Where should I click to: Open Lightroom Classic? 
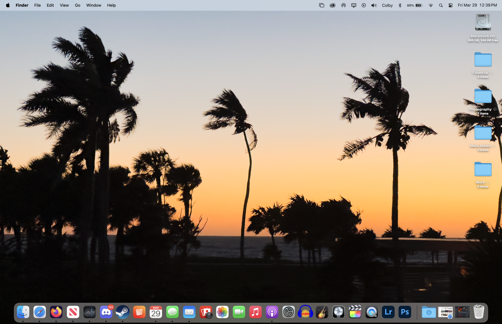[x=388, y=312]
